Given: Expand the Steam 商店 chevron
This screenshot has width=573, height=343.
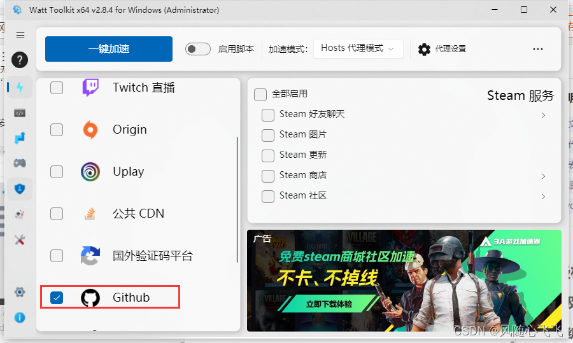Looking at the screenshot, I should (544, 176).
